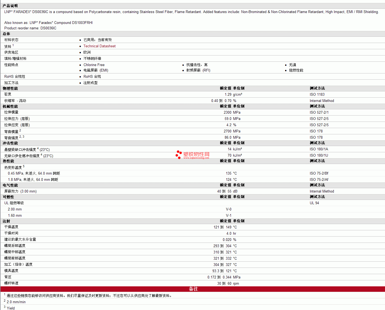Select the 填料/增强材料 label

(15, 59)
